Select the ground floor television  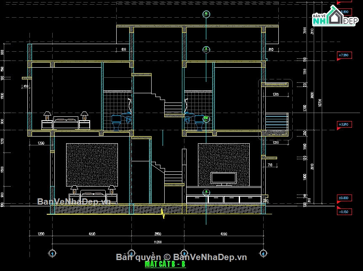coord(224,179)
